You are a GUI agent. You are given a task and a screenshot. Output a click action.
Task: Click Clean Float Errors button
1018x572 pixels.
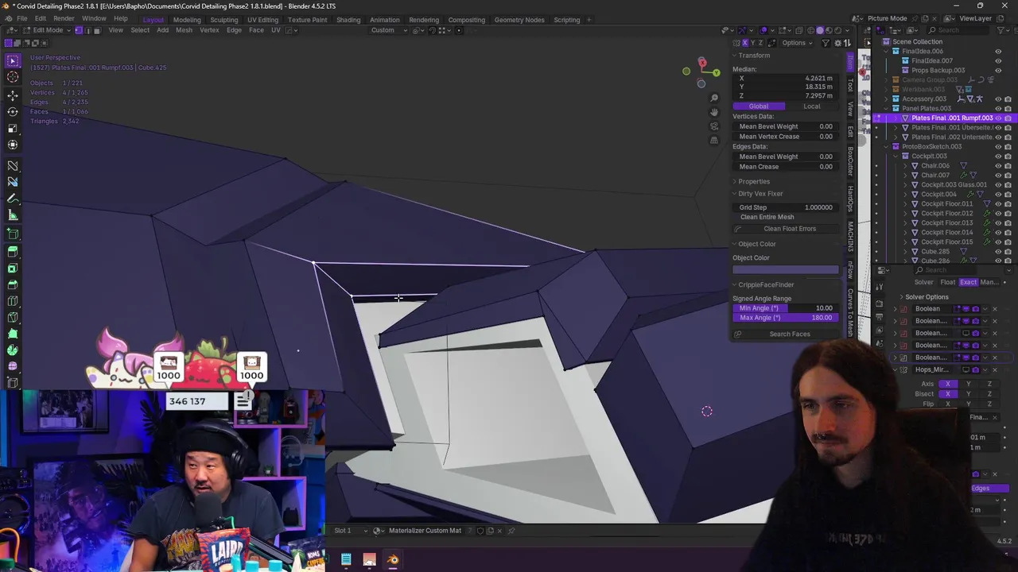point(786,229)
